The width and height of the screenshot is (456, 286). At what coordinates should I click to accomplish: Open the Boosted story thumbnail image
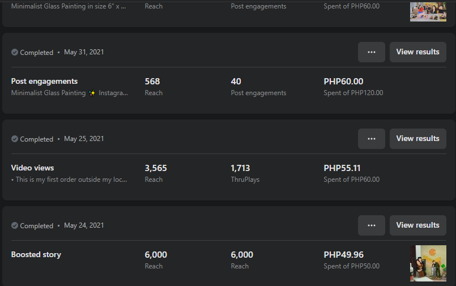[428, 263]
